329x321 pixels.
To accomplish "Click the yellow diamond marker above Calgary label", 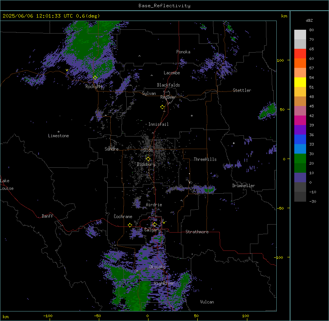I will tap(155, 225).
